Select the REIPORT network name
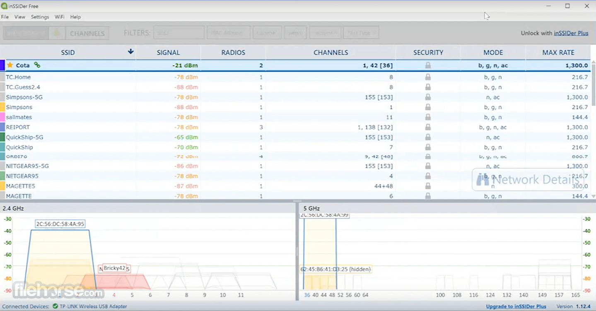The image size is (596, 311). coord(18,127)
